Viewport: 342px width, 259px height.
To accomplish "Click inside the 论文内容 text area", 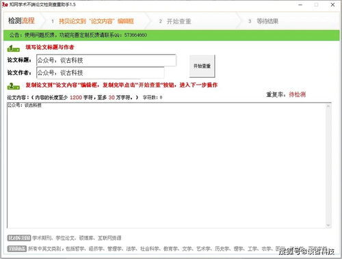I will click(x=166, y=165).
